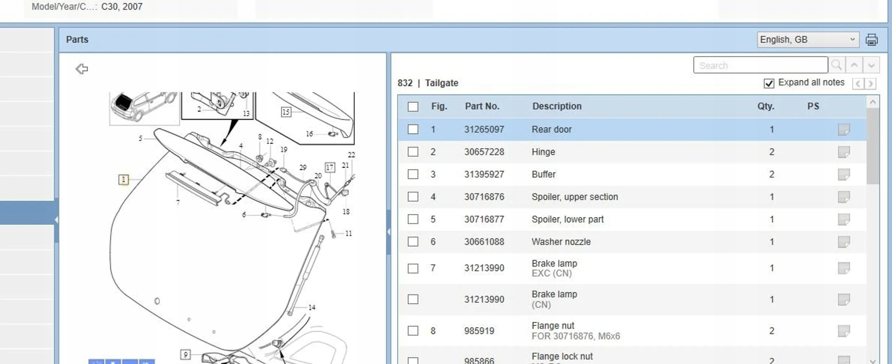This screenshot has height=364, width=892.
Task: Check the box for Buffer part
Action: click(413, 174)
